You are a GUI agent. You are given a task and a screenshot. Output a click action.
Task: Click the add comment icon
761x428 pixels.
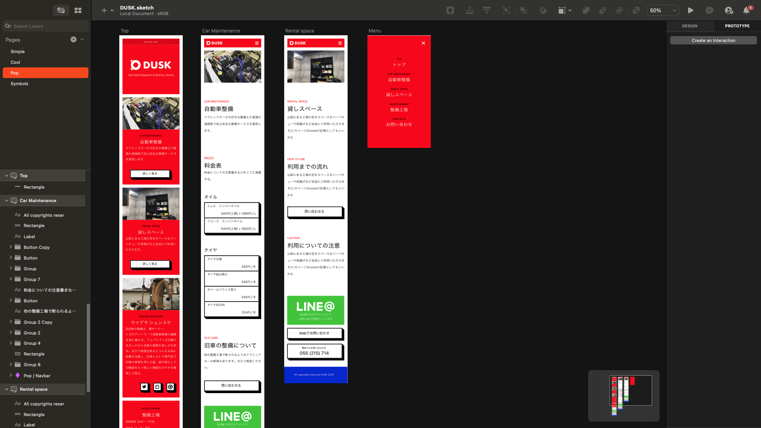709,11
